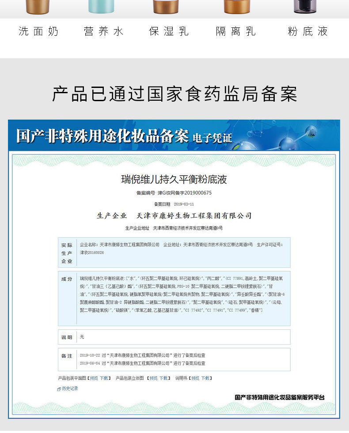
Task: Click the 备注 row header
Action: tap(67, 356)
